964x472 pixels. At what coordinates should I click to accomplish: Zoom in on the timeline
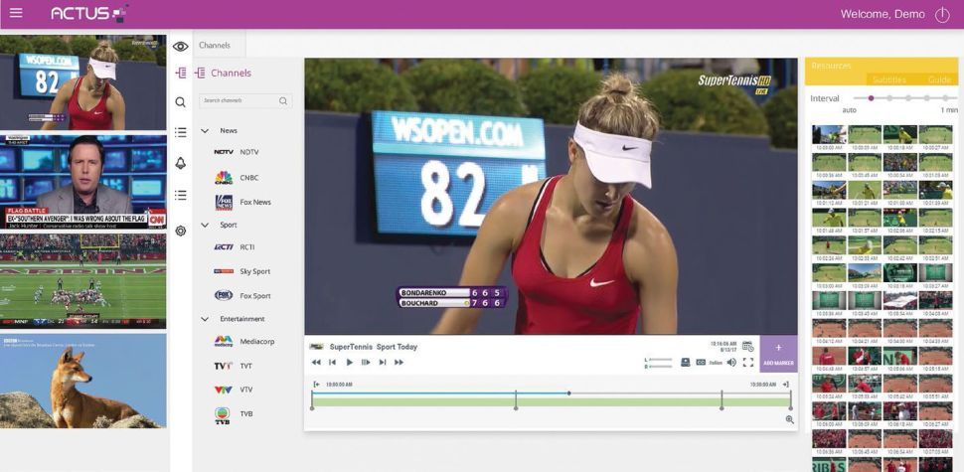[790, 419]
